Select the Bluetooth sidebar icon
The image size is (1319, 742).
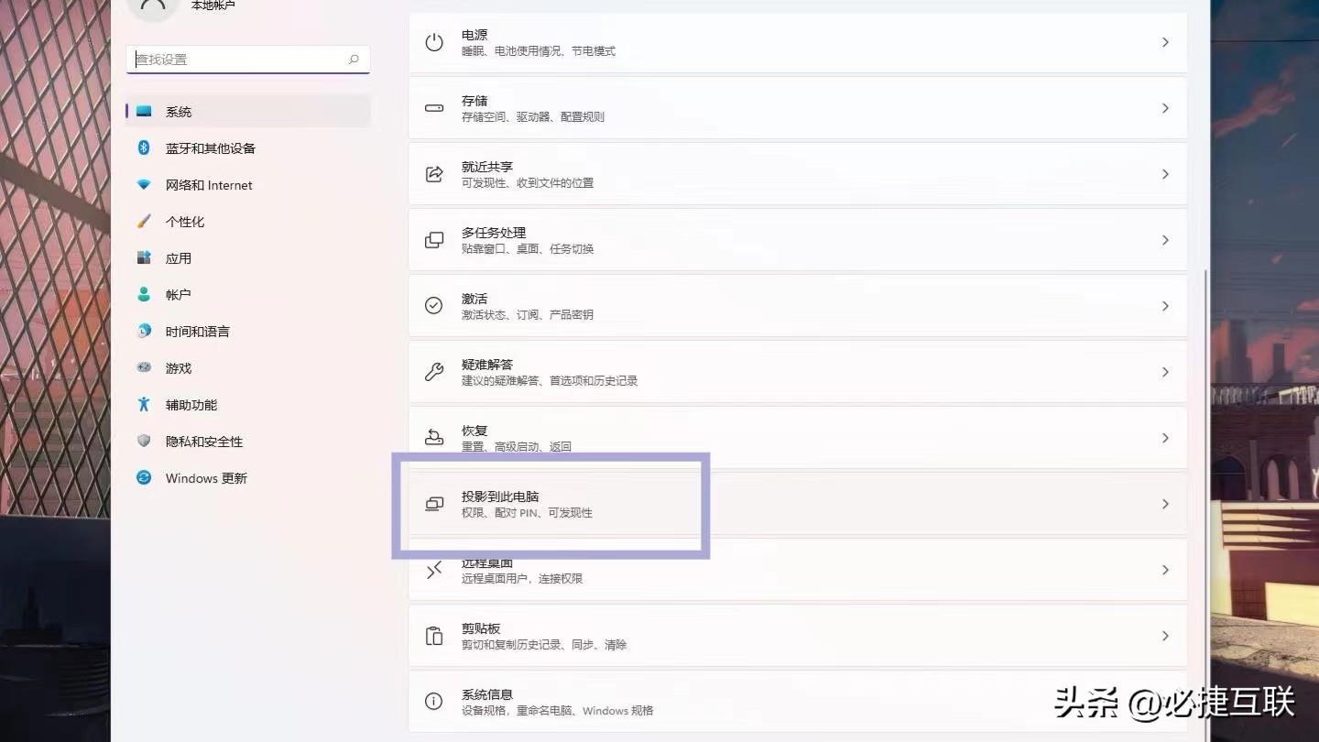pos(144,147)
